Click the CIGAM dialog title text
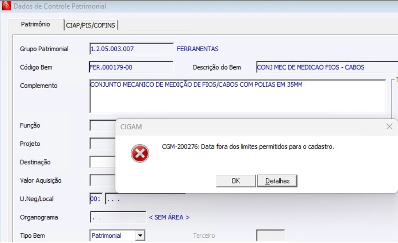This screenshot has width=398, height=243. pos(131,127)
